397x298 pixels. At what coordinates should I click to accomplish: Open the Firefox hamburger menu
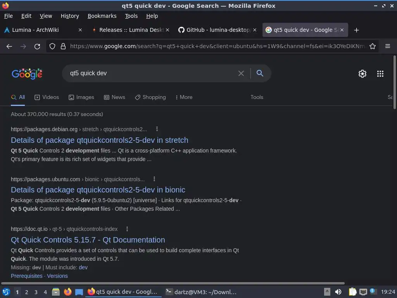coord(388,46)
